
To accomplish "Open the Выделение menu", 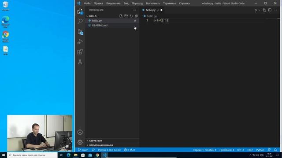I will [x=113, y=3].
